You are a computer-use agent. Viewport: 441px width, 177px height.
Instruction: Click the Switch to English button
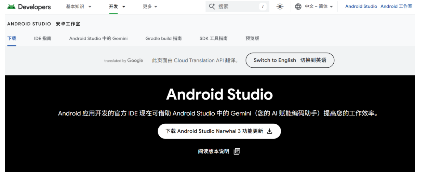[x=290, y=60]
